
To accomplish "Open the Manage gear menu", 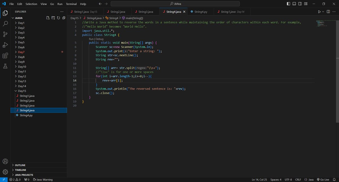I will point(5,172).
